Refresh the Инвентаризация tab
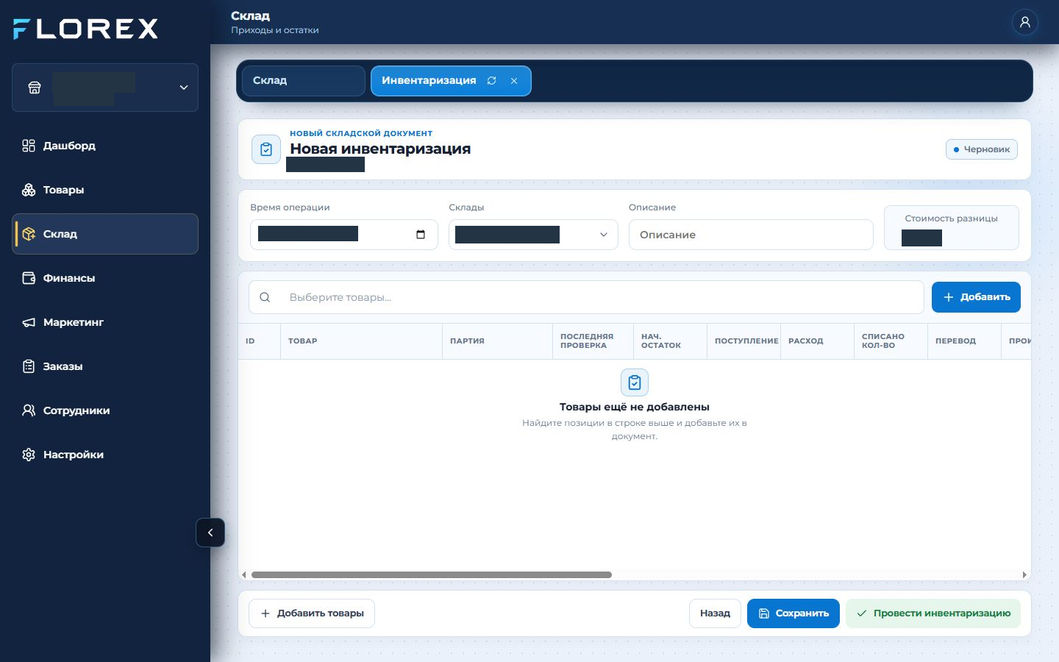Screen dimensions: 1059x662 click(492, 81)
